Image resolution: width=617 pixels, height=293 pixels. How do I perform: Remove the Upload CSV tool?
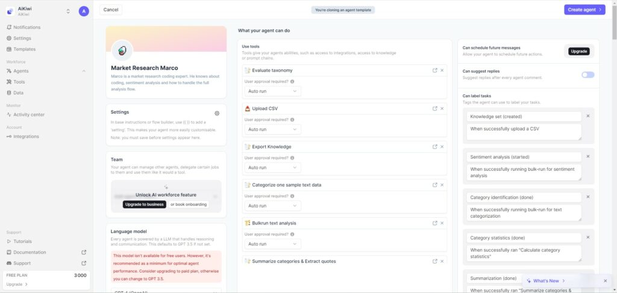(442, 108)
